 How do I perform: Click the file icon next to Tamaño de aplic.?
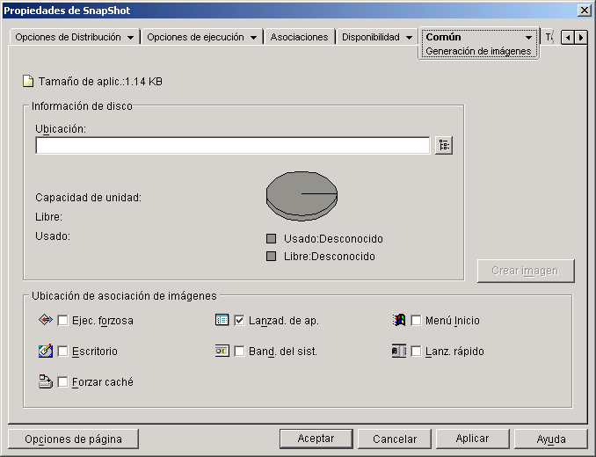[x=28, y=81]
